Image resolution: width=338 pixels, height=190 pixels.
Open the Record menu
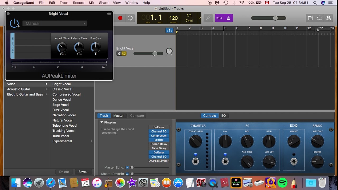click(x=79, y=3)
